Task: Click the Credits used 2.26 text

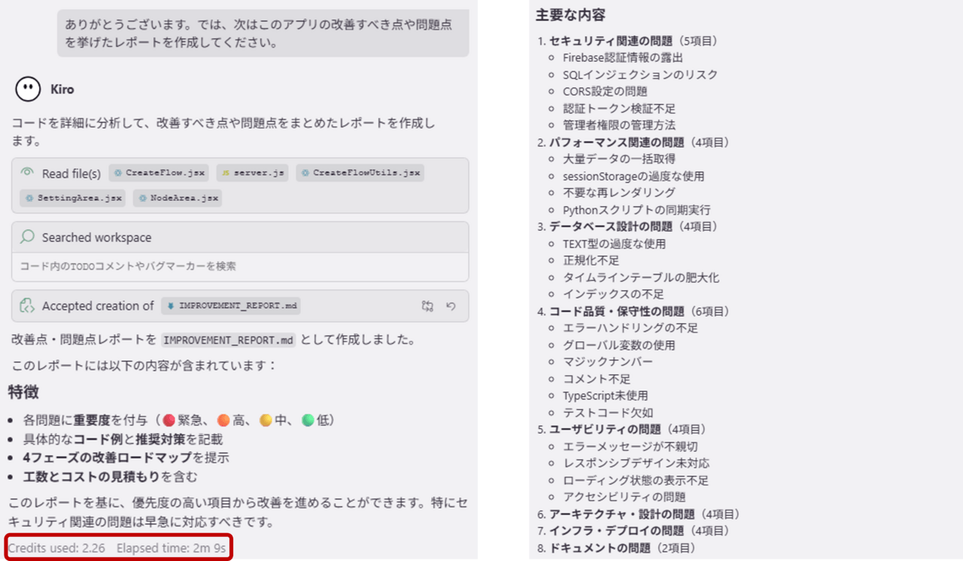Action: click(56, 548)
